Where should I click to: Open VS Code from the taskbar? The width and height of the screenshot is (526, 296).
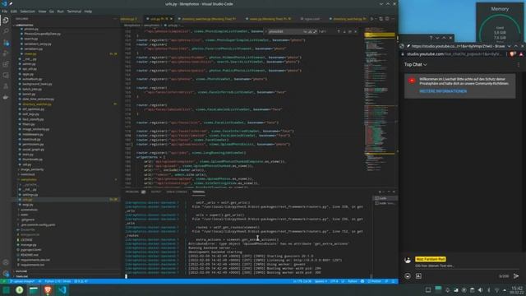62,290
